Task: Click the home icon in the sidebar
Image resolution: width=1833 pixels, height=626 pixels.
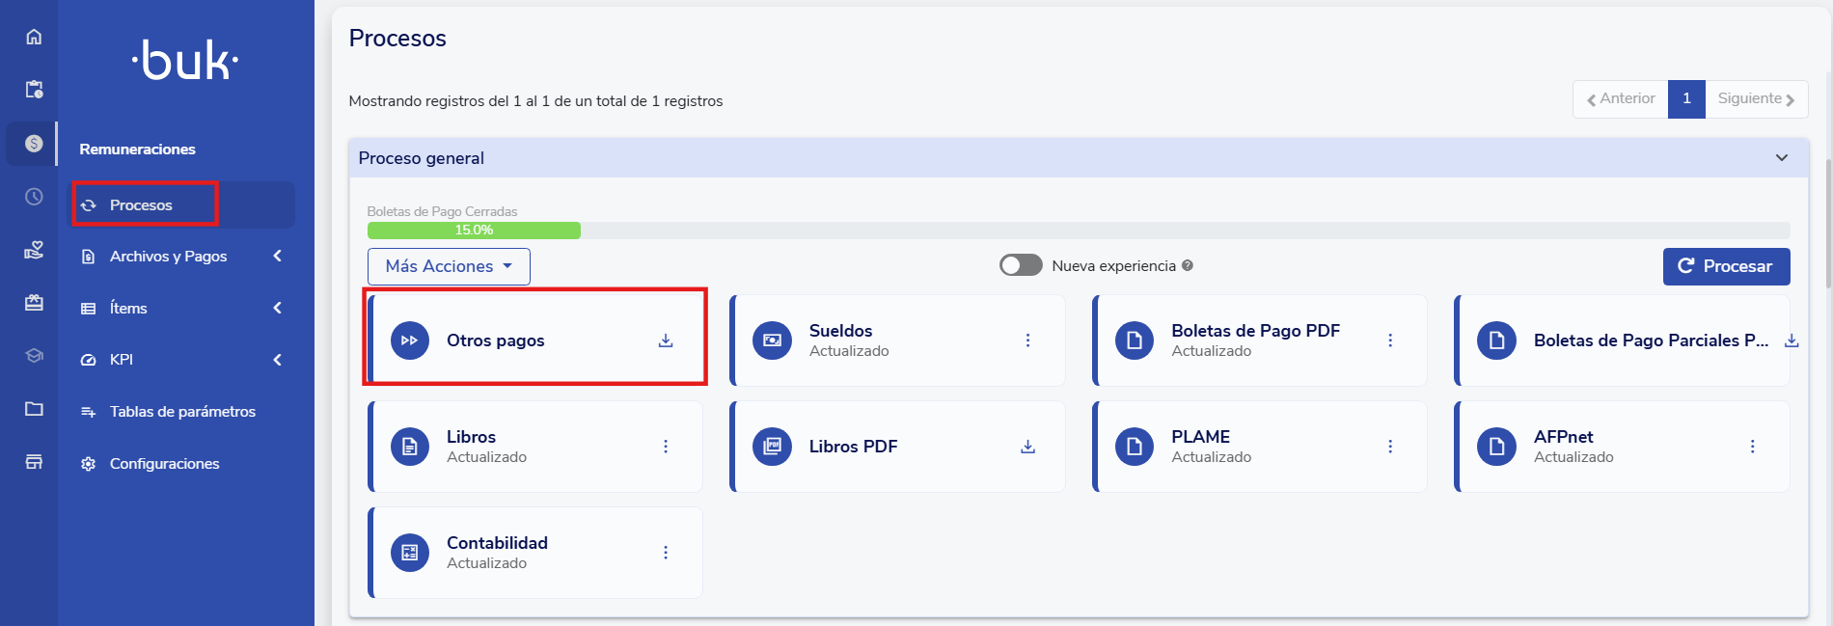Action: coord(34,37)
